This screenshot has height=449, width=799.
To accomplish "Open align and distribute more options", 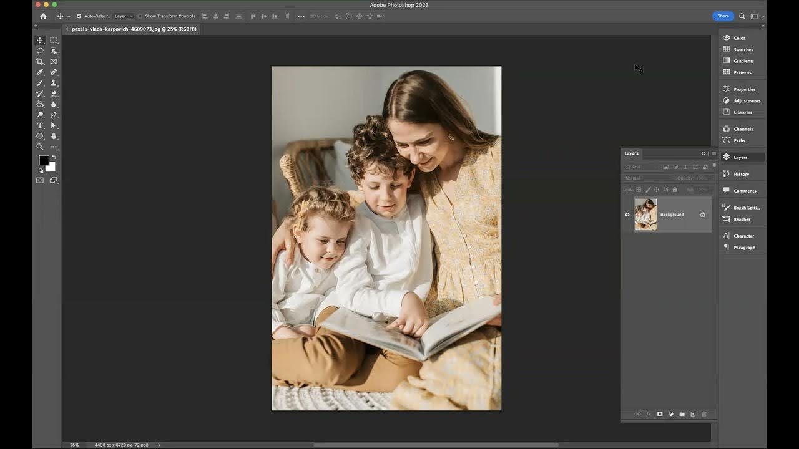I will [301, 16].
